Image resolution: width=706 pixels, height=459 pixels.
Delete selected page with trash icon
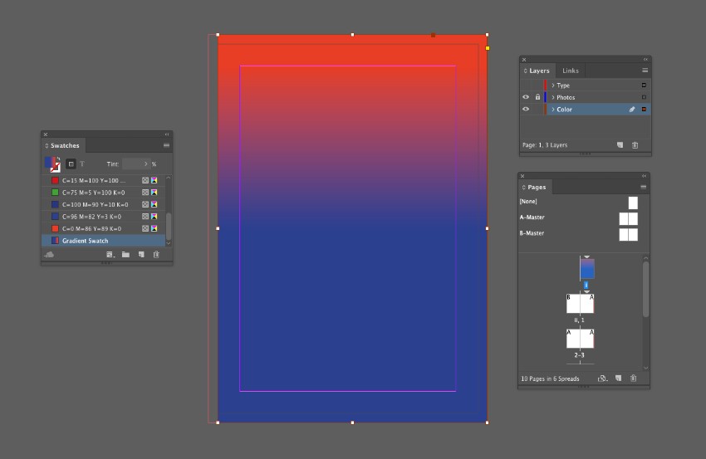(x=633, y=378)
